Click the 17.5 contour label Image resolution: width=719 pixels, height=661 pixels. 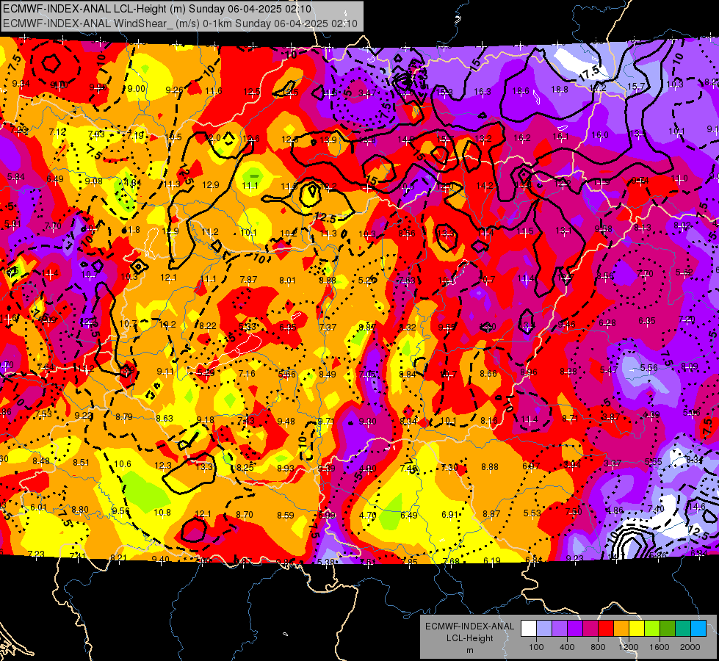click(x=589, y=73)
